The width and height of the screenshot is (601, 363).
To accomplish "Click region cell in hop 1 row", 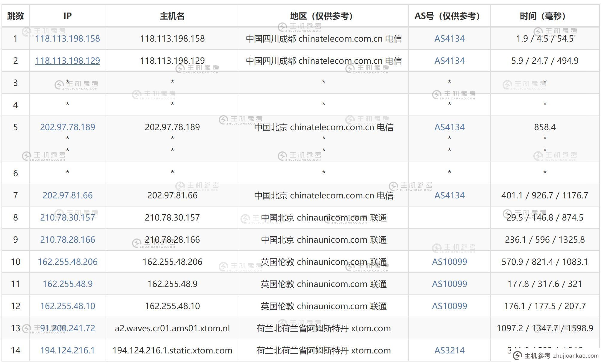I will [324, 39].
